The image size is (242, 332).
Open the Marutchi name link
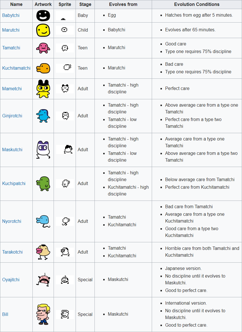(x=11, y=30)
